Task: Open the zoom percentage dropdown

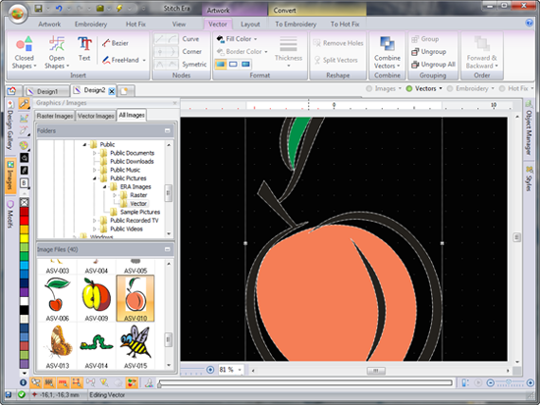Action: point(240,370)
